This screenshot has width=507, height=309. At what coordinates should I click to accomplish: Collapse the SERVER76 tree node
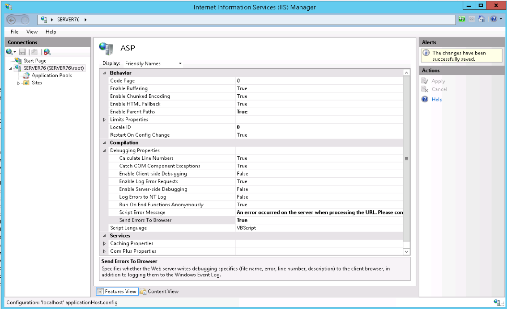click(10, 68)
